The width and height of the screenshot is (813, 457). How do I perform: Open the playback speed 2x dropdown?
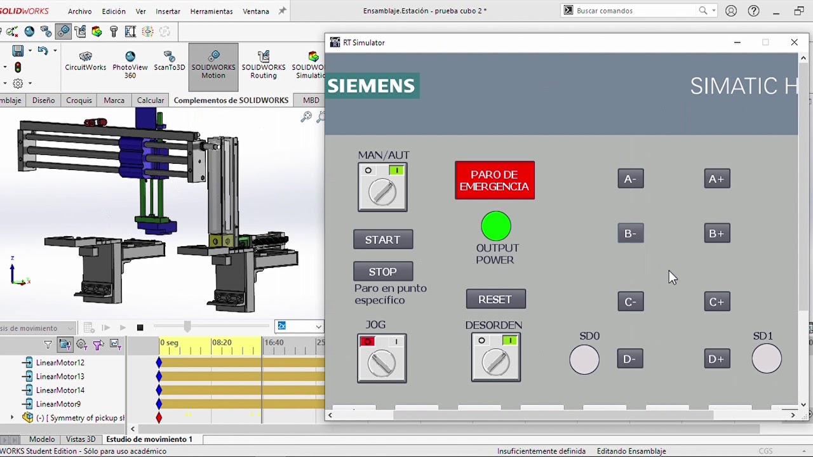pos(318,326)
